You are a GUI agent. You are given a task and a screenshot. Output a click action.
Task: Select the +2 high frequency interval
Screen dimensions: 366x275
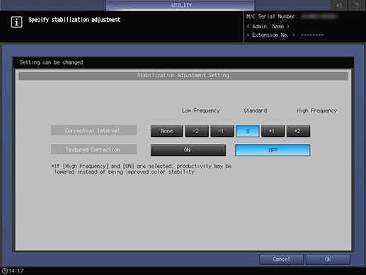click(x=298, y=131)
